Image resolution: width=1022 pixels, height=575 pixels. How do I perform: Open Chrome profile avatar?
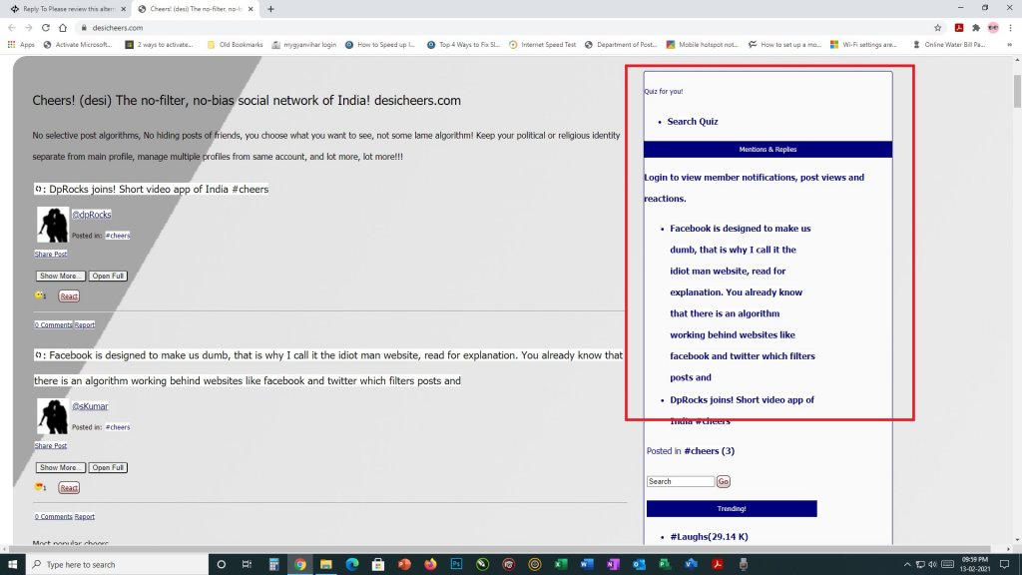pos(993,27)
